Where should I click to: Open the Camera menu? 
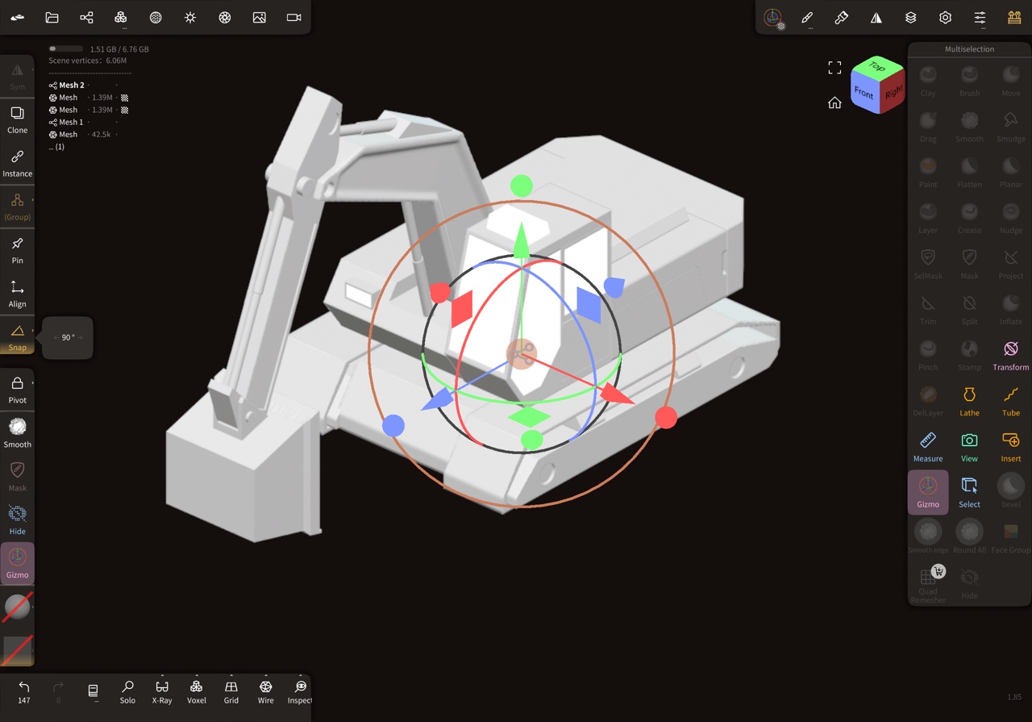point(294,17)
